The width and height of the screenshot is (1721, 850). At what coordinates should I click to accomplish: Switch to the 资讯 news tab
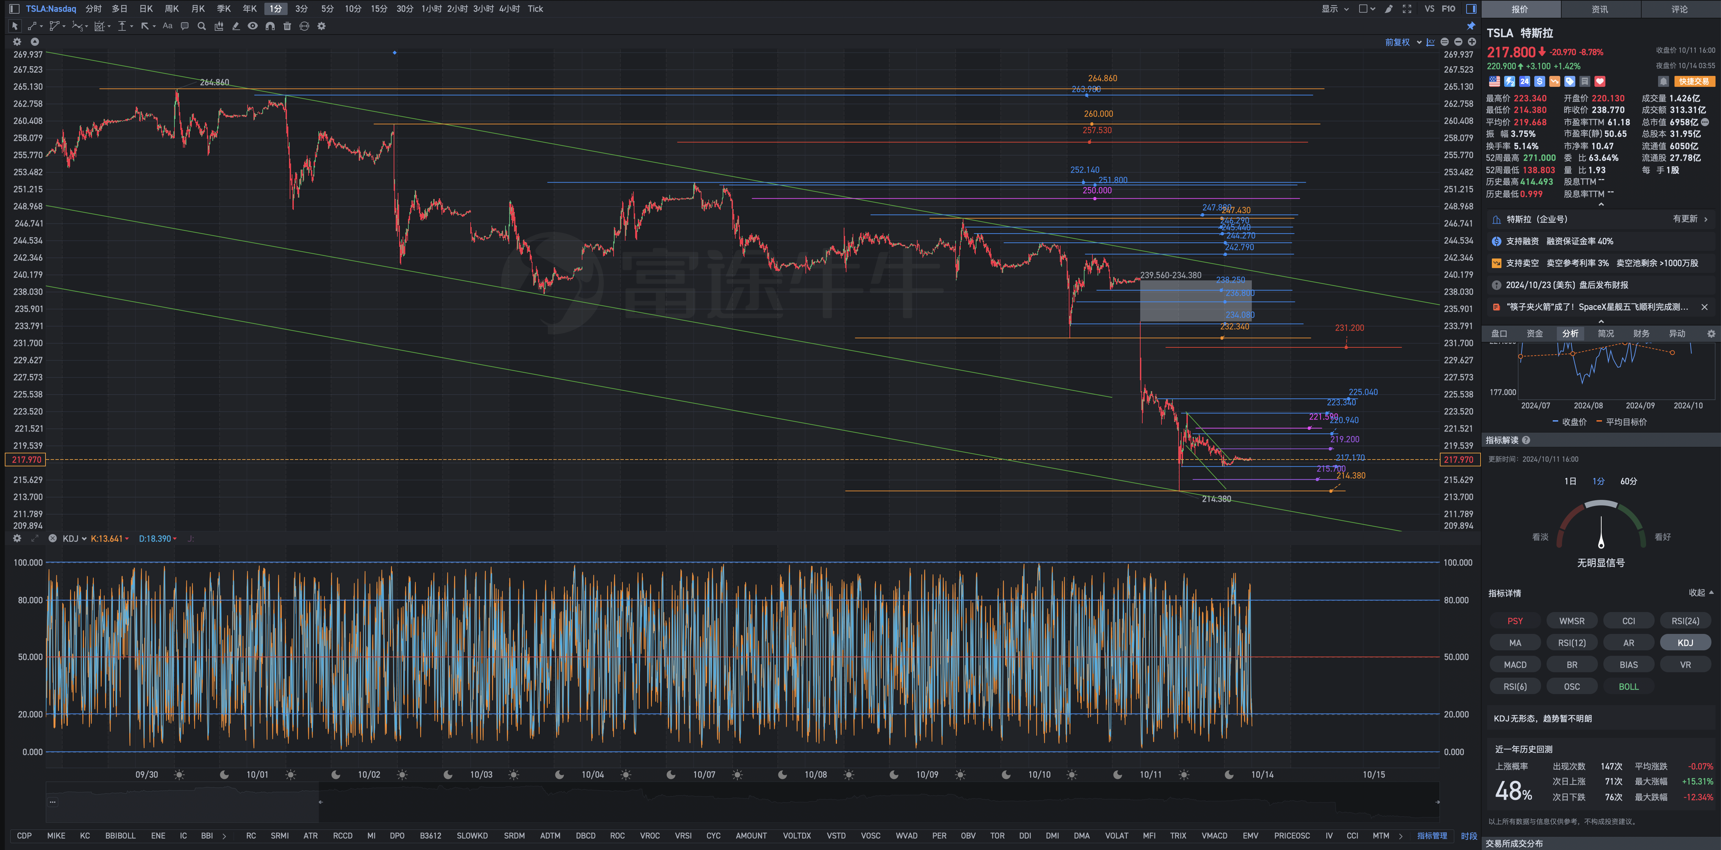[1599, 9]
